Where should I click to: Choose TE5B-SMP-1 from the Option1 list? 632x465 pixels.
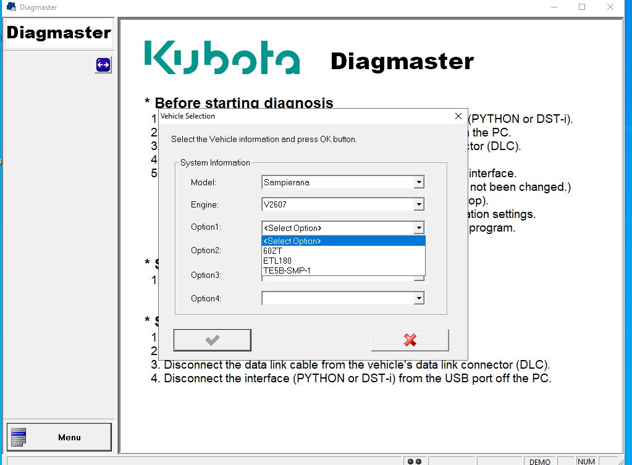coord(343,270)
